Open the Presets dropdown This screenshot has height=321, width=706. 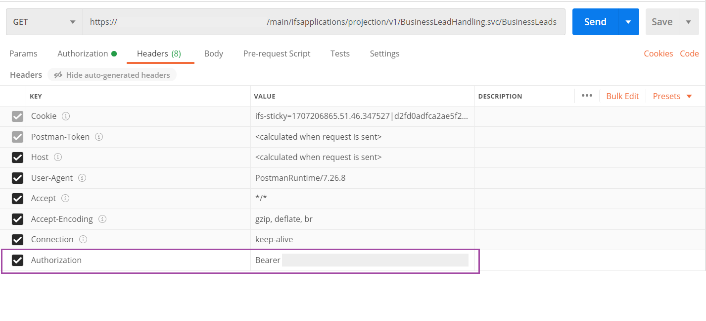(672, 96)
